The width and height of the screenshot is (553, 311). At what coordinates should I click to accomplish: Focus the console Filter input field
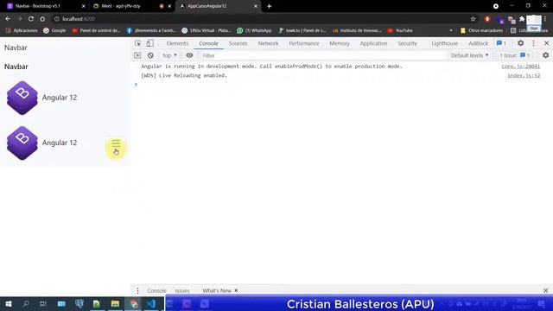tap(322, 55)
